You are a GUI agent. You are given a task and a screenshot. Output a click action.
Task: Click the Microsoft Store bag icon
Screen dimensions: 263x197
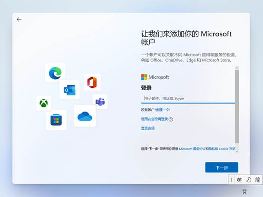pyautogui.click(x=56, y=120)
